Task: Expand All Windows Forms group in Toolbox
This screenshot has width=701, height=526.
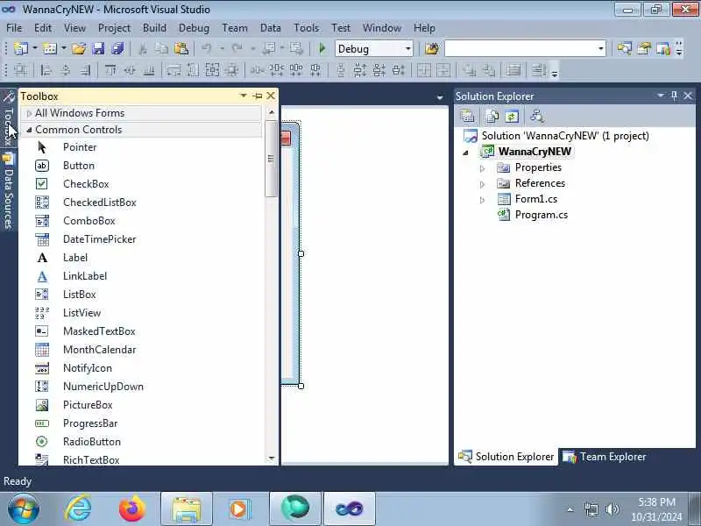Action: (29, 114)
